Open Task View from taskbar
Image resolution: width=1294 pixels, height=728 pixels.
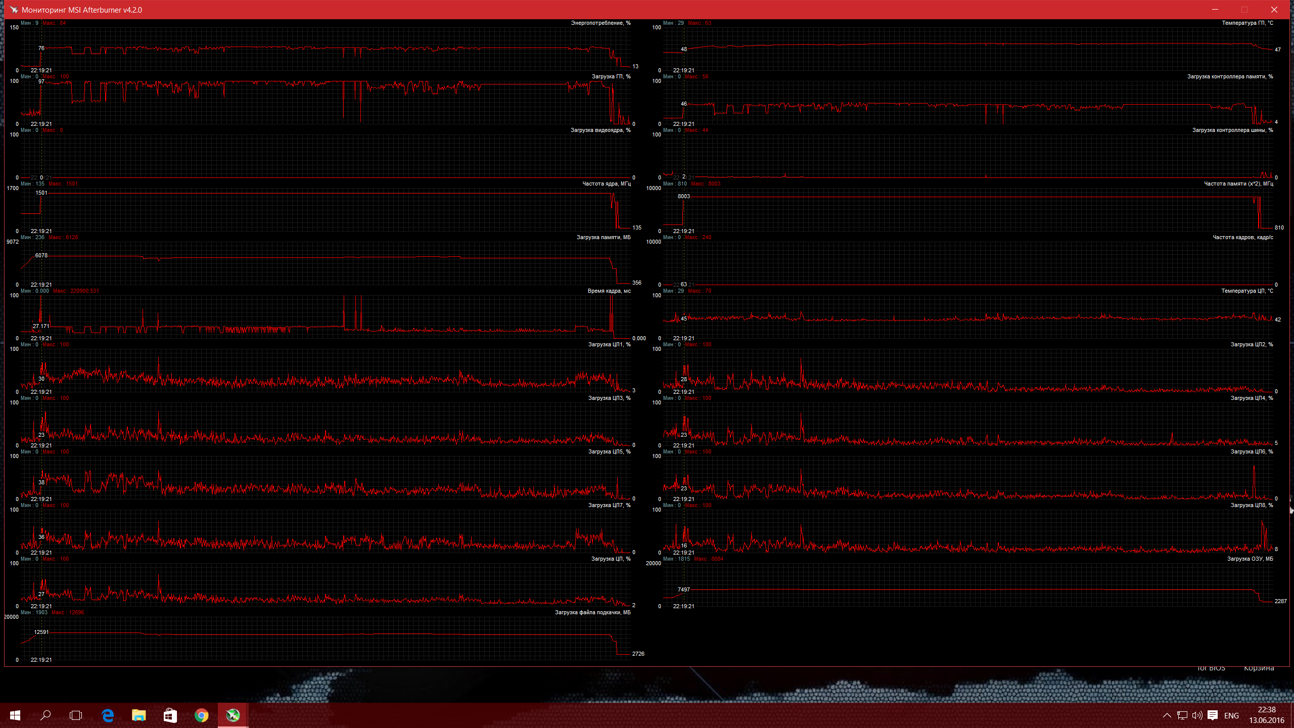[76, 715]
